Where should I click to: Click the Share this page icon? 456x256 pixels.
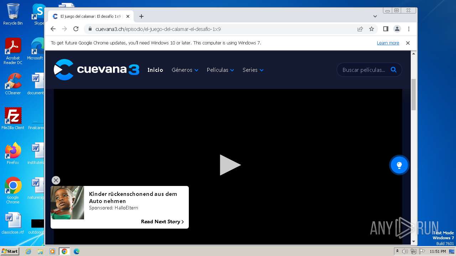[360, 29]
